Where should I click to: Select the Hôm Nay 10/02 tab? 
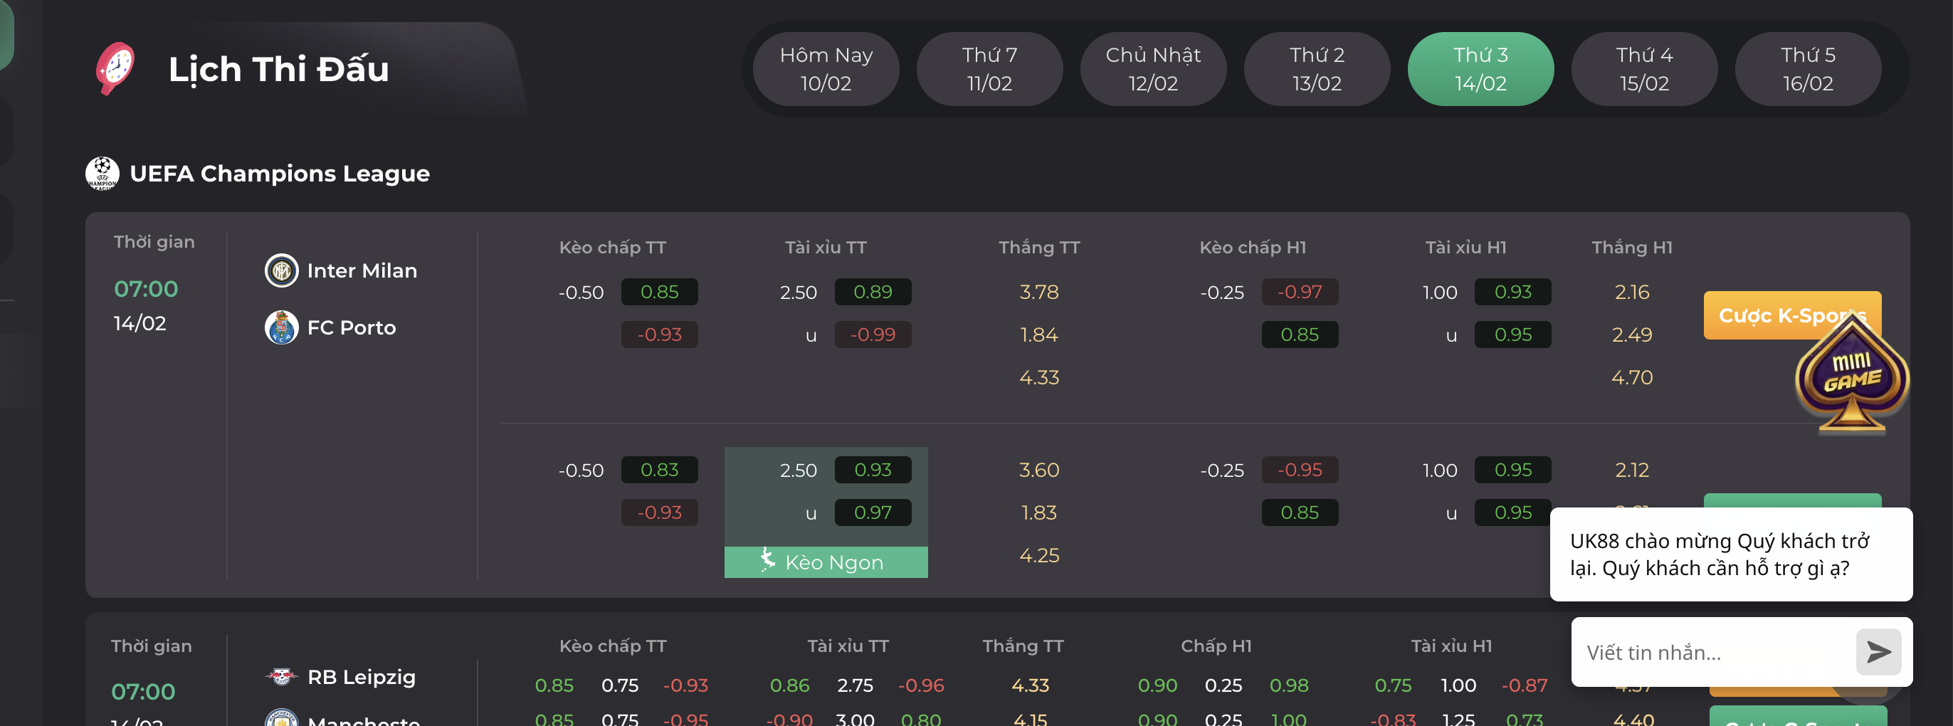826,69
